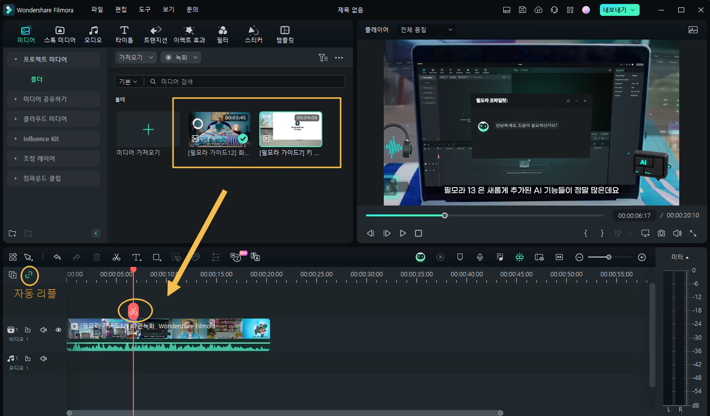Open the 편집 menu

121,9
